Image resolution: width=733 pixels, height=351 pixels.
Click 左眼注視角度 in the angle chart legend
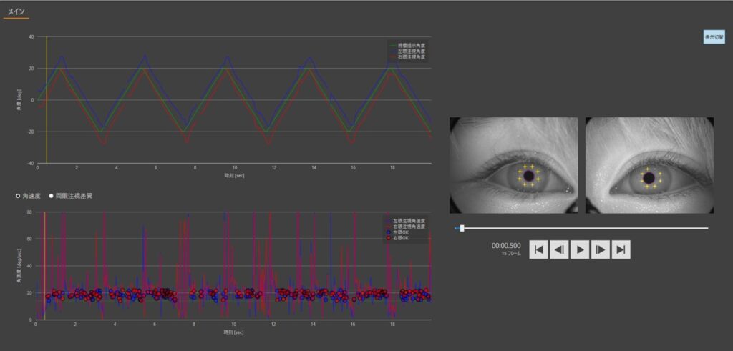[410, 51]
